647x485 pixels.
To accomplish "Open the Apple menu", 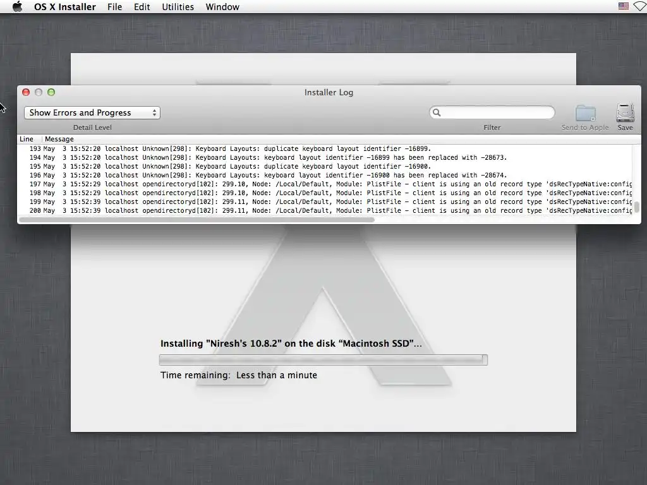I will [17, 6].
